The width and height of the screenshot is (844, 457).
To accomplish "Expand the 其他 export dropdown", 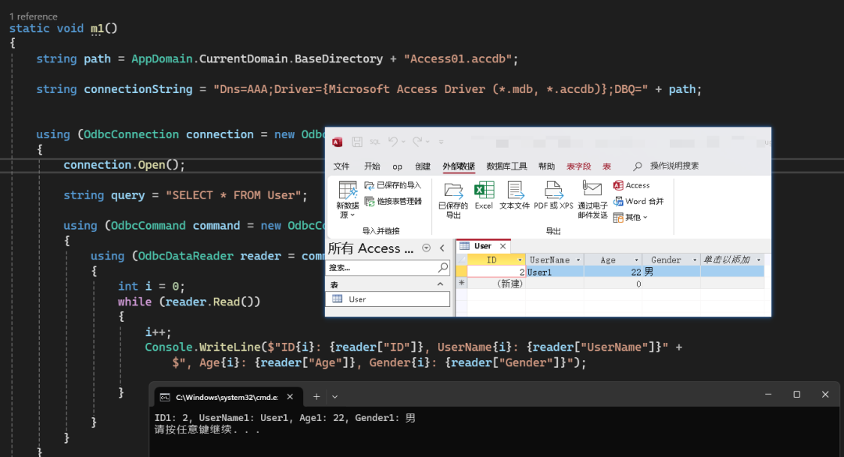I will point(631,217).
